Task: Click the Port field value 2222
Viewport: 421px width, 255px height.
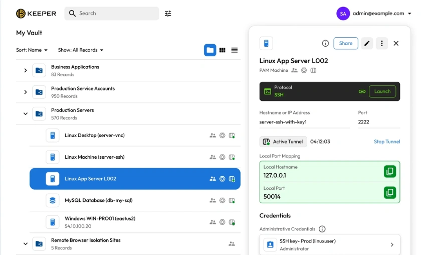Action: [379, 122]
